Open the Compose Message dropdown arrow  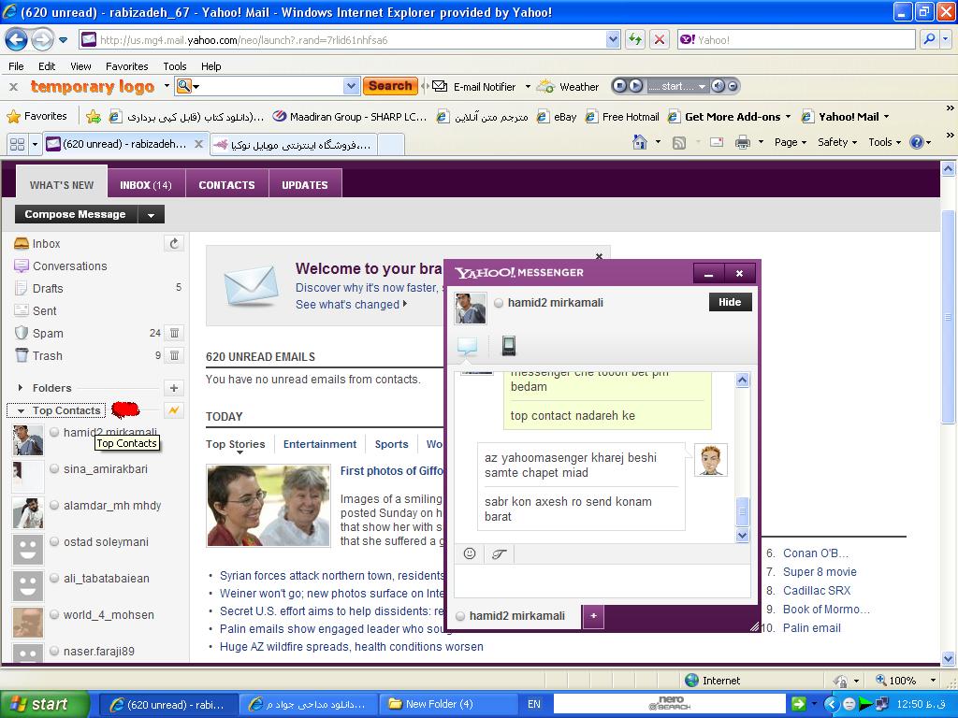click(x=151, y=214)
